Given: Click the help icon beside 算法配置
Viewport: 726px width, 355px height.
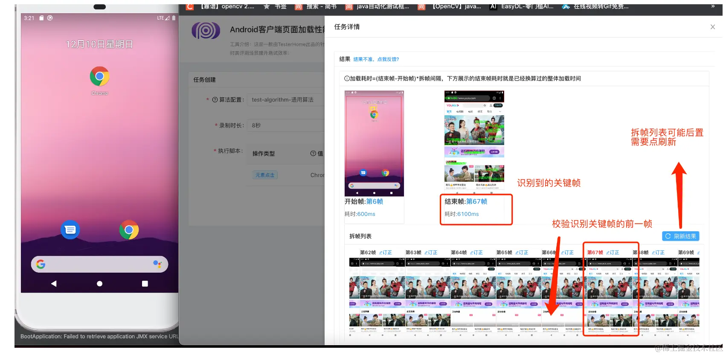Looking at the screenshot, I should (215, 100).
